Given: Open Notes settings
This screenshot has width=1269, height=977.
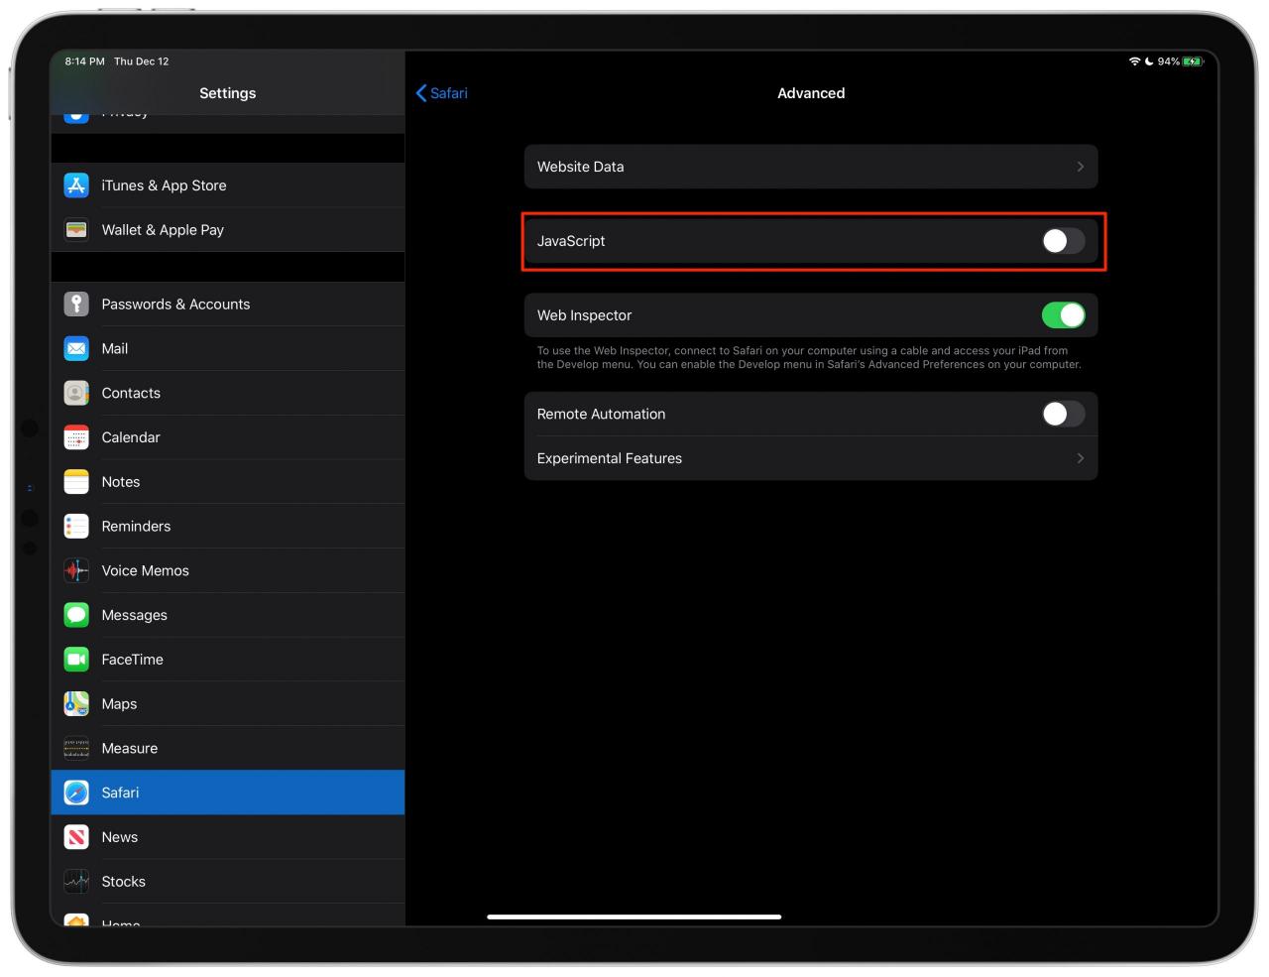Looking at the screenshot, I should [x=228, y=482].
